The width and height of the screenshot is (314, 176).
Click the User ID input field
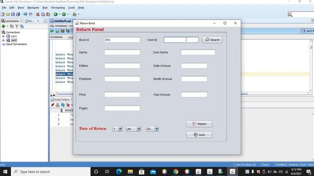tap(181, 40)
